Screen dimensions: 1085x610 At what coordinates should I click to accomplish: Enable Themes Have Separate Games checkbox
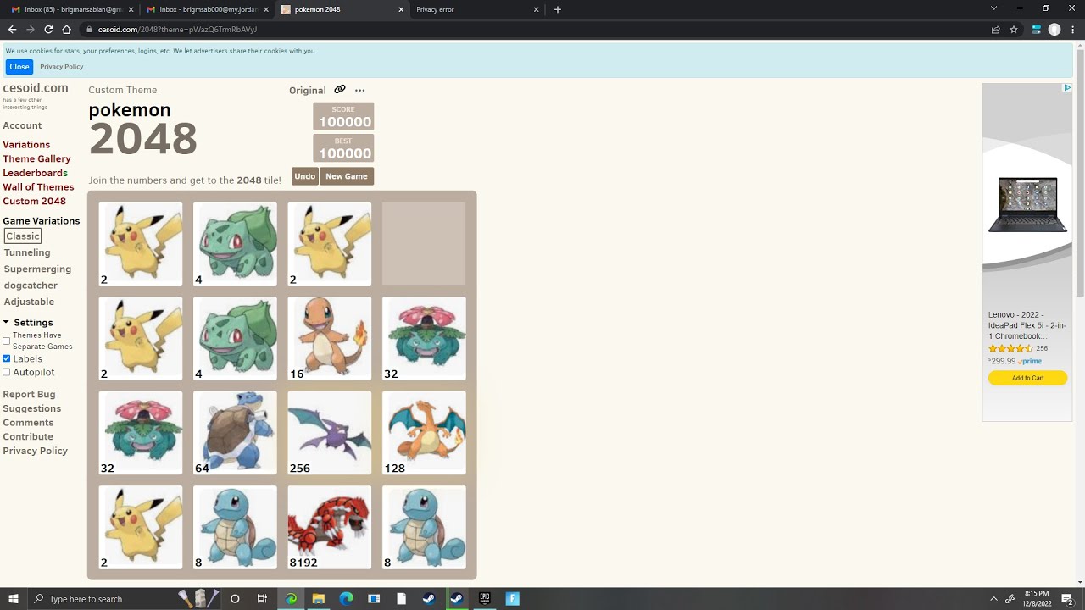pyautogui.click(x=7, y=341)
